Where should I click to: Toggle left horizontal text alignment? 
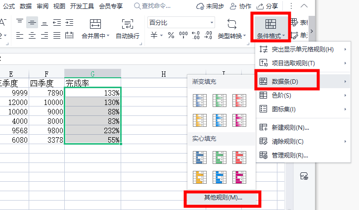(x=20, y=35)
